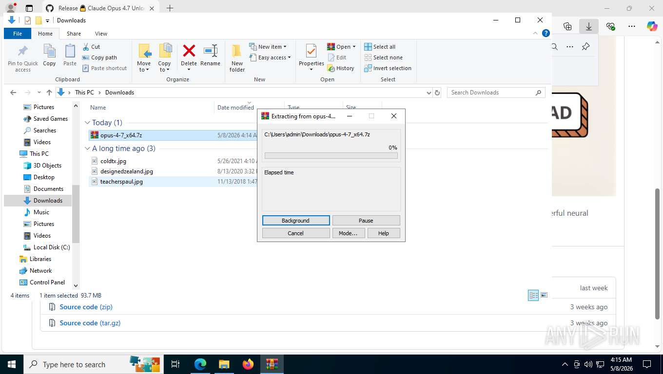The width and height of the screenshot is (663, 374).
Task: Collapse the ribbon chevron
Action: tap(536, 33)
